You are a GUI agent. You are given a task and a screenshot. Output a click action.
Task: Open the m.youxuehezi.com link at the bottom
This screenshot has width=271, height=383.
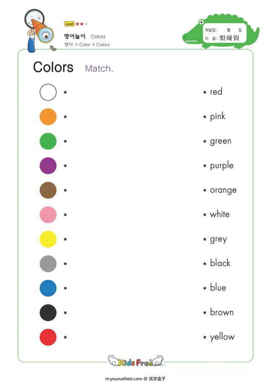pyautogui.click(x=124, y=379)
